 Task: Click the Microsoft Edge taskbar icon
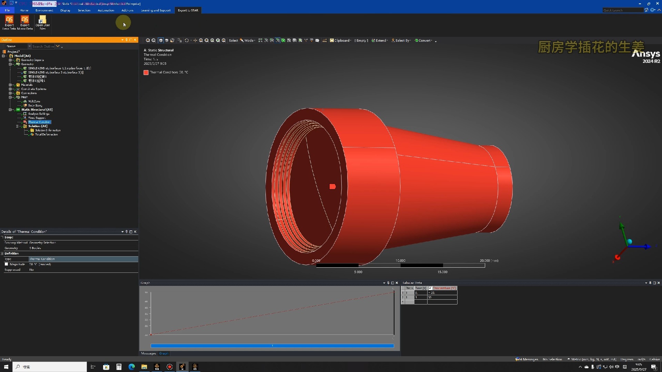point(132,367)
